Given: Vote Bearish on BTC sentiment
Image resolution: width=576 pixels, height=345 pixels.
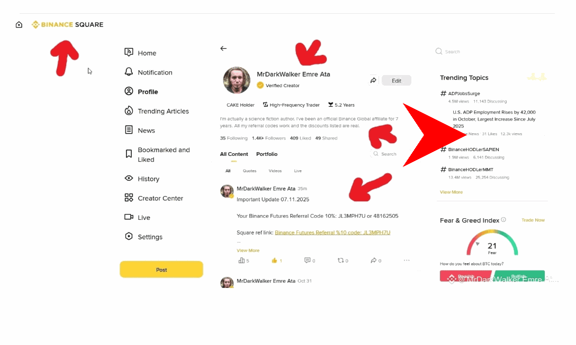Looking at the screenshot, I should tap(465, 276).
